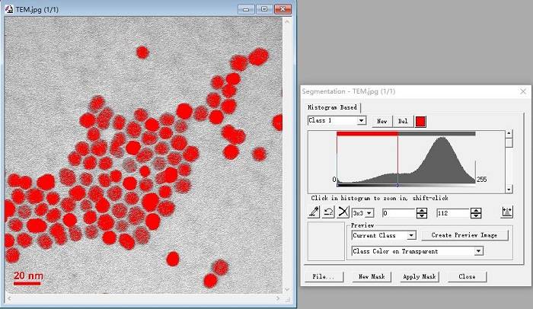Increase the upper threshold with up arrow
This screenshot has width=533, height=309.
click(476, 211)
